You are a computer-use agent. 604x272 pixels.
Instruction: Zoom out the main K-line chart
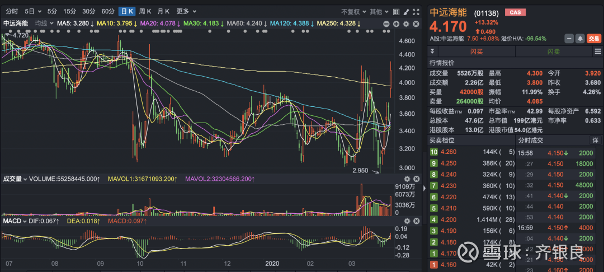click(386, 24)
